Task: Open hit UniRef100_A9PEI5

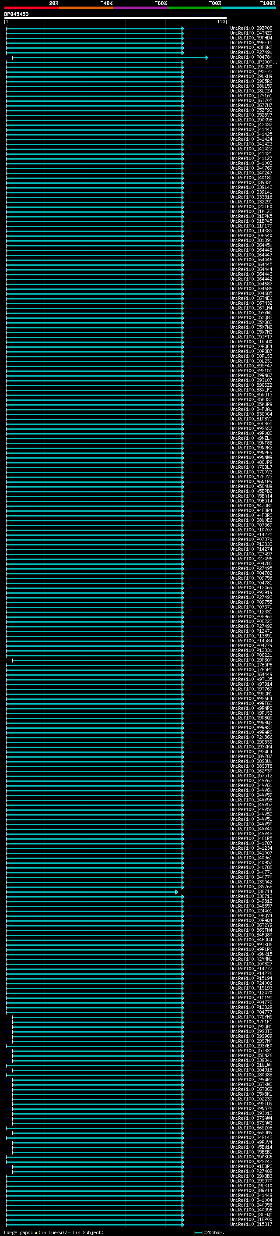Action: (251, 43)
